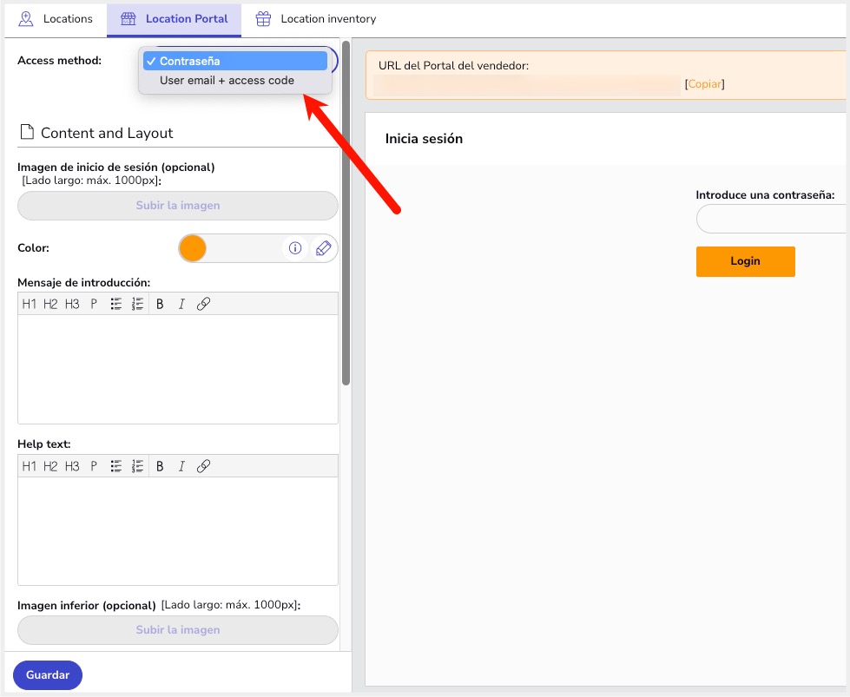Toggle italic in Help text editor

tap(181, 466)
